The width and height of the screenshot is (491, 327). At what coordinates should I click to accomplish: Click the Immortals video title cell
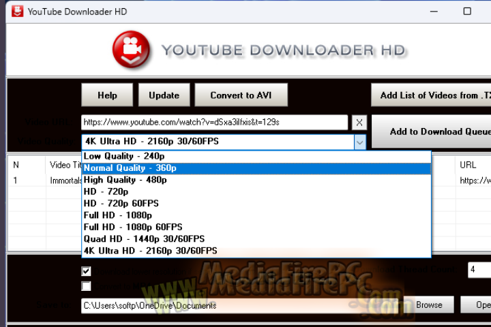(x=65, y=181)
